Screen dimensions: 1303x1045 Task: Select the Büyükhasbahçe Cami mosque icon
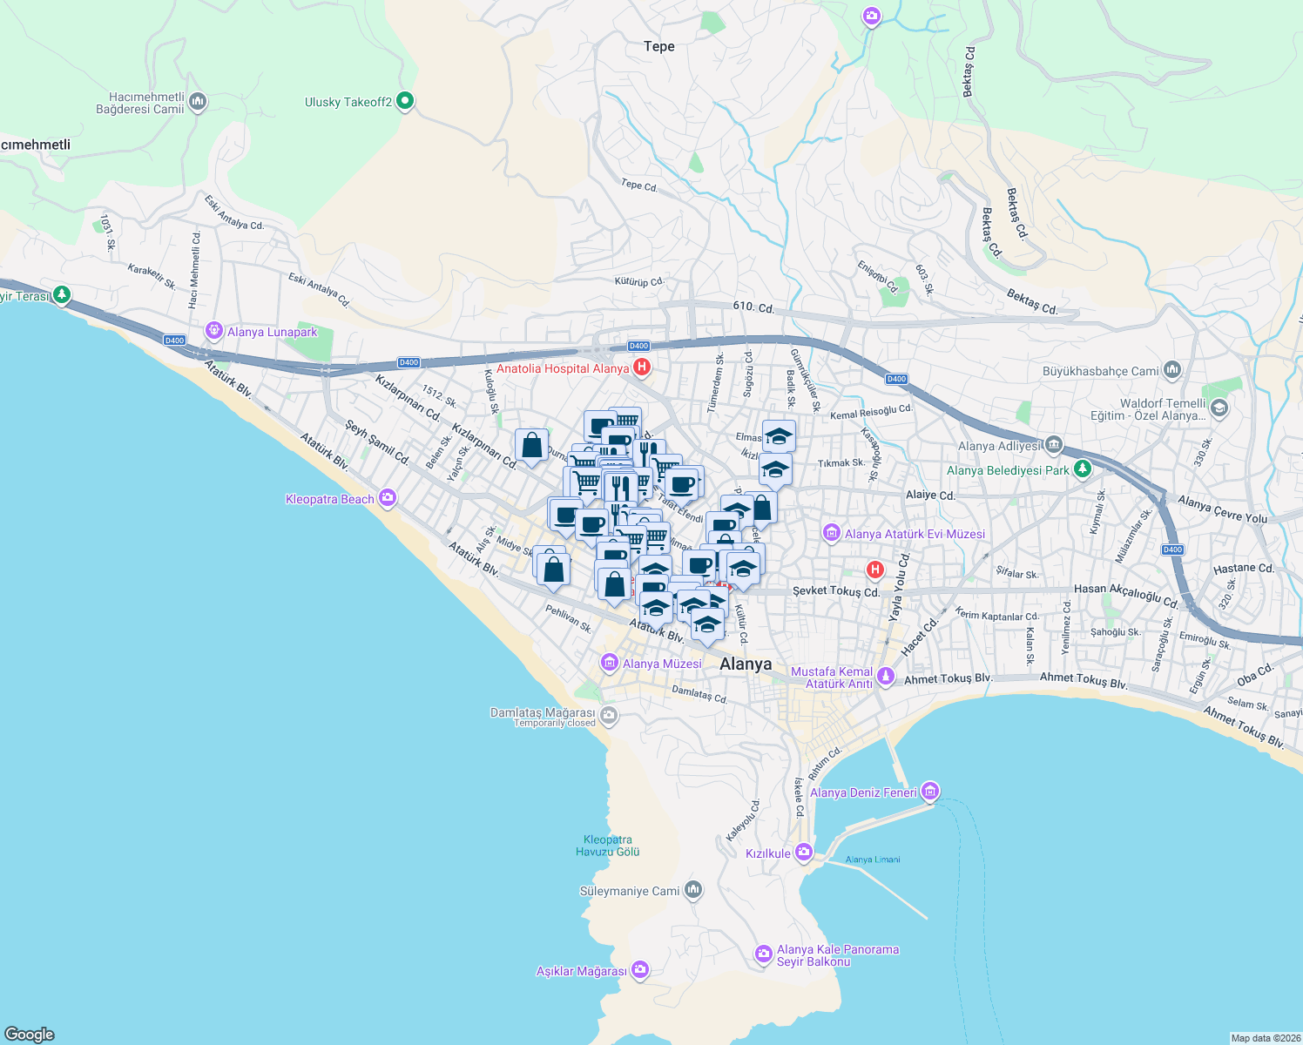click(1171, 370)
